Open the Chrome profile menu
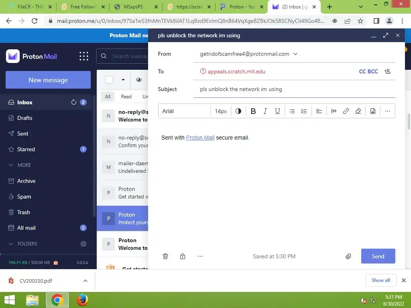411x308 pixels. coord(389,21)
